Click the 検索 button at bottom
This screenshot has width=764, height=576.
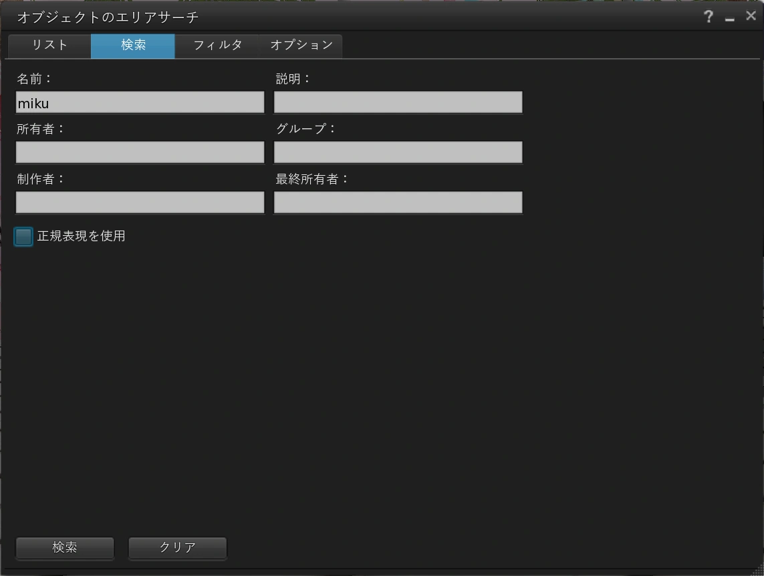(x=65, y=548)
